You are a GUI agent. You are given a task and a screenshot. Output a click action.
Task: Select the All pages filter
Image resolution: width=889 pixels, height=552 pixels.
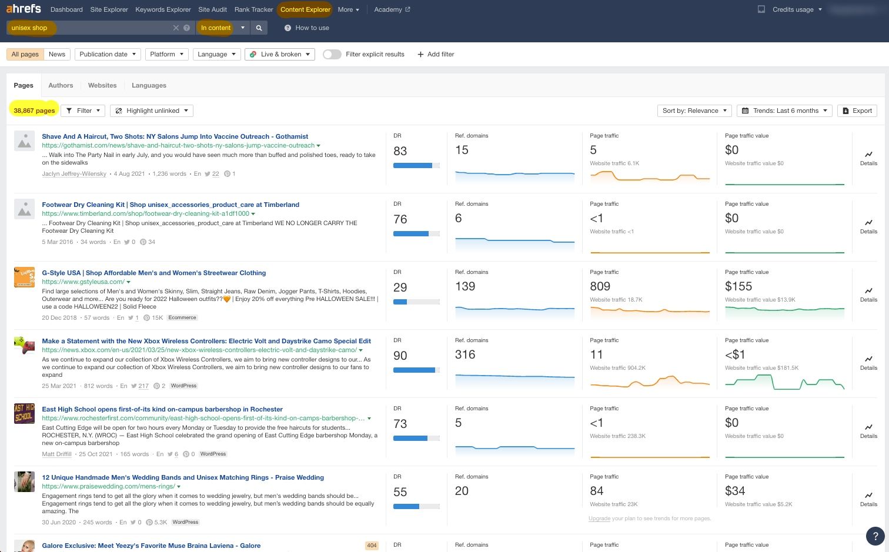tap(25, 54)
